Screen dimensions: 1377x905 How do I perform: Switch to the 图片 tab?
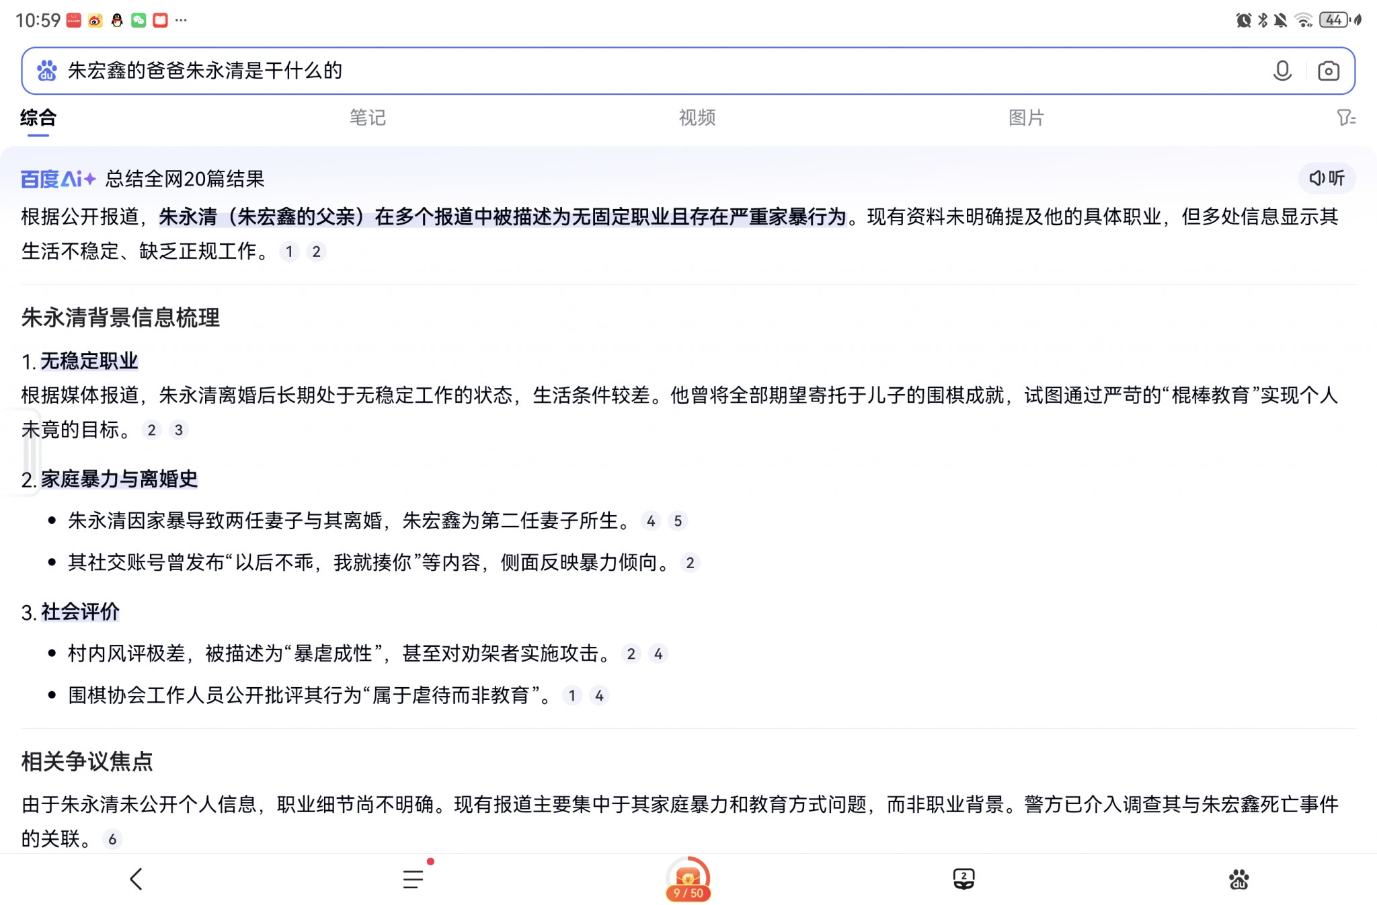(x=1026, y=118)
